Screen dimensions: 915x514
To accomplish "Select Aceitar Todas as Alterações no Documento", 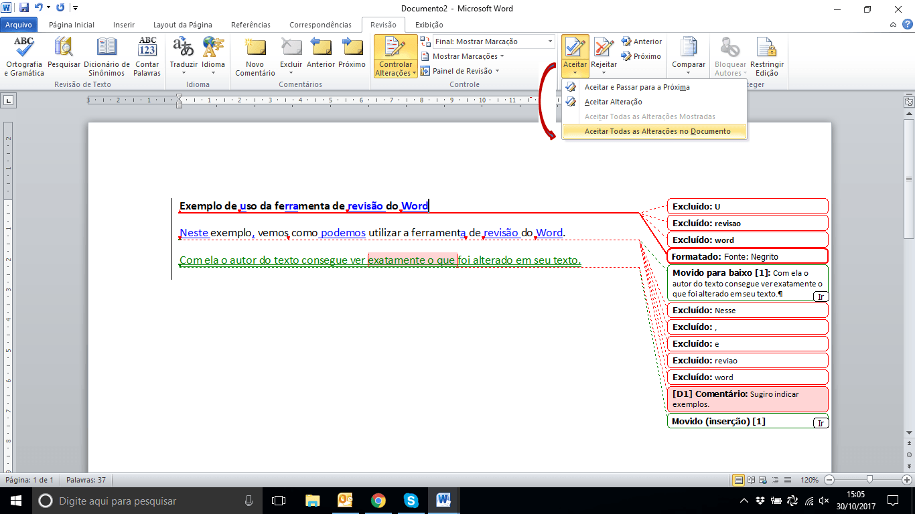I will [x=656, y=131].
